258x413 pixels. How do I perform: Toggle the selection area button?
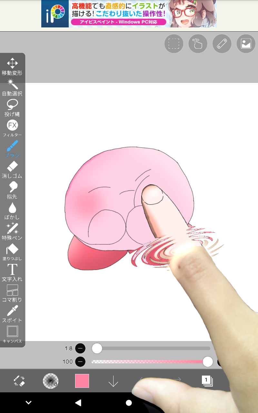[x=174, y=44]
